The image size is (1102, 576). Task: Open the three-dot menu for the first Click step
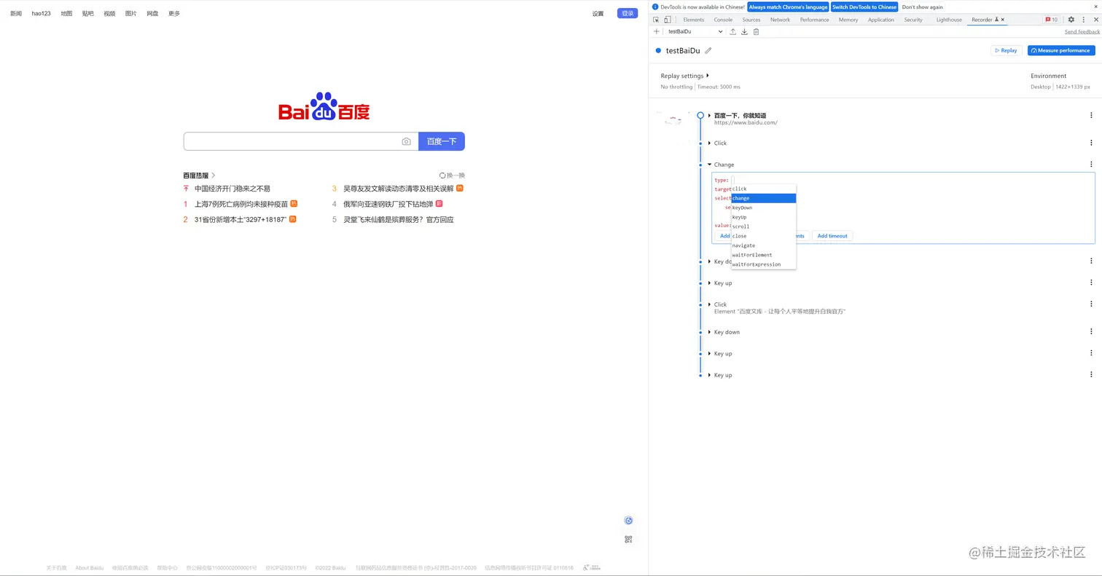1091,143
